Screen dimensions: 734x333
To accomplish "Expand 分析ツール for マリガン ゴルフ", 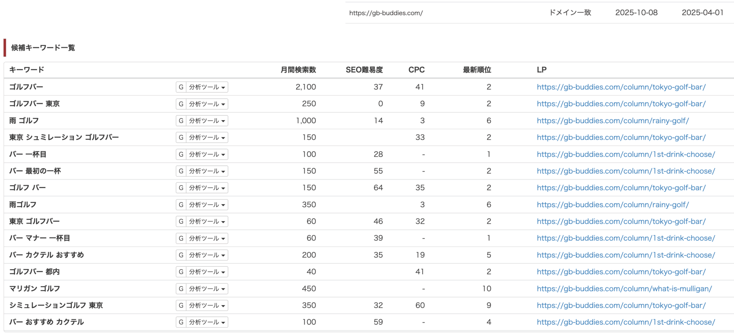I will point(207,288).
